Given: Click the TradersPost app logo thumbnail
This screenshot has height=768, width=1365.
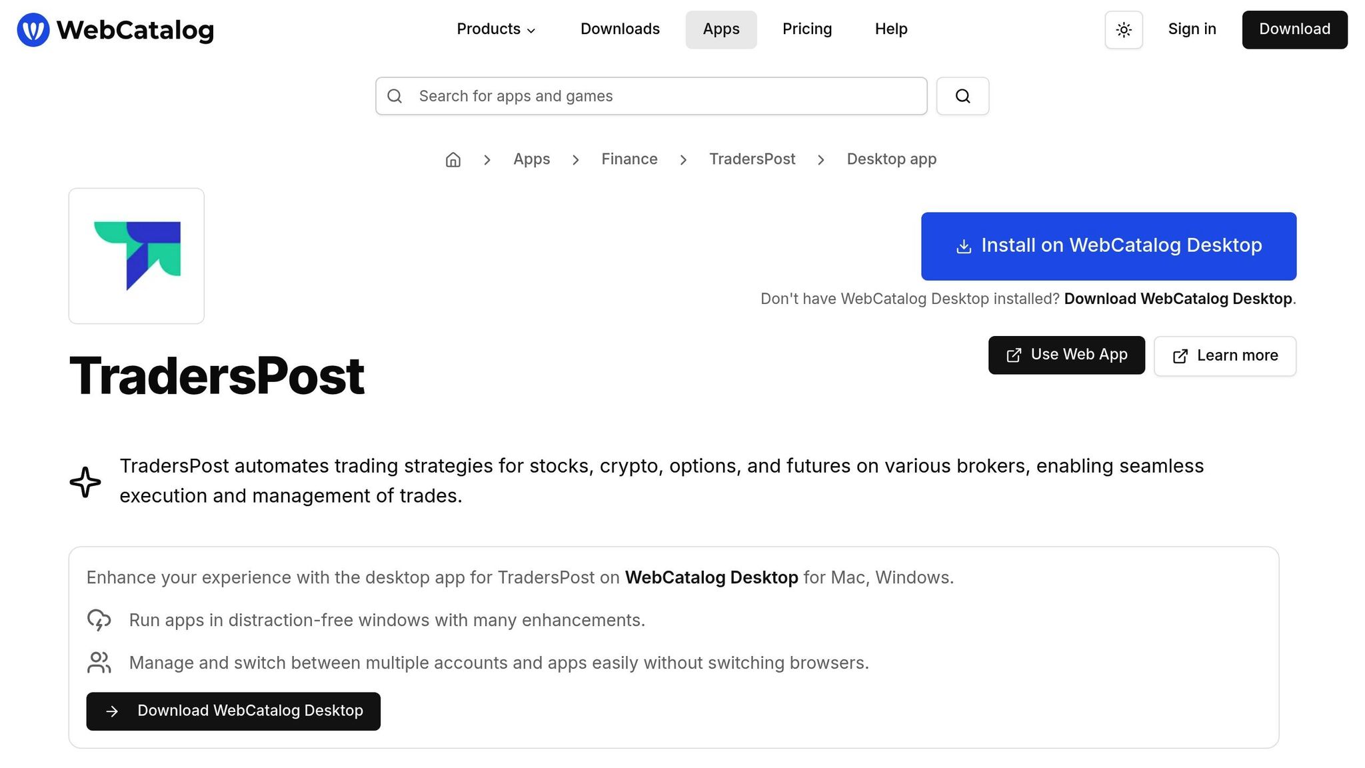Looking at the screenshot, I should coord(137,256).
